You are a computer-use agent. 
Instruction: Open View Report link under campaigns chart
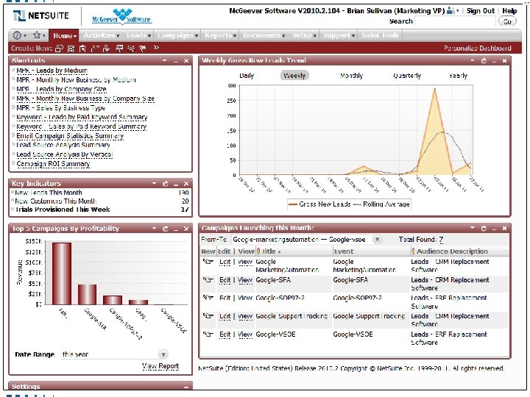pos(160,366)
